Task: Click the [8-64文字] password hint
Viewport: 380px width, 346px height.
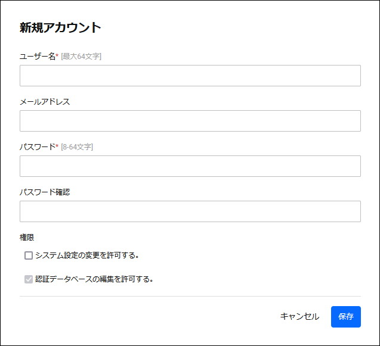Action: 77,147
